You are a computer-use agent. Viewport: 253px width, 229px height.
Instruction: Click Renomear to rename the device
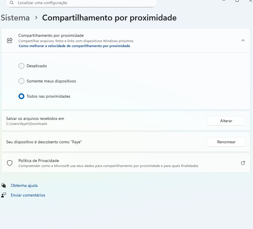pyautogui.click(x=226, y=142)
